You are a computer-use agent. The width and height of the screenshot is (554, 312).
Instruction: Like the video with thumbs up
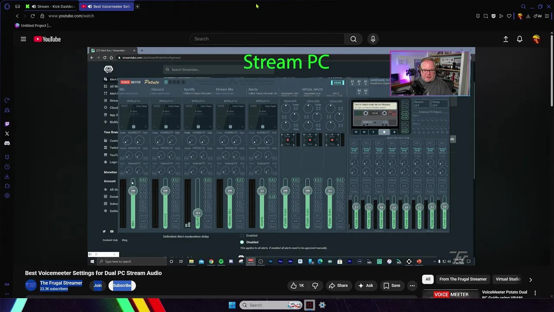[x=297, y=286]
